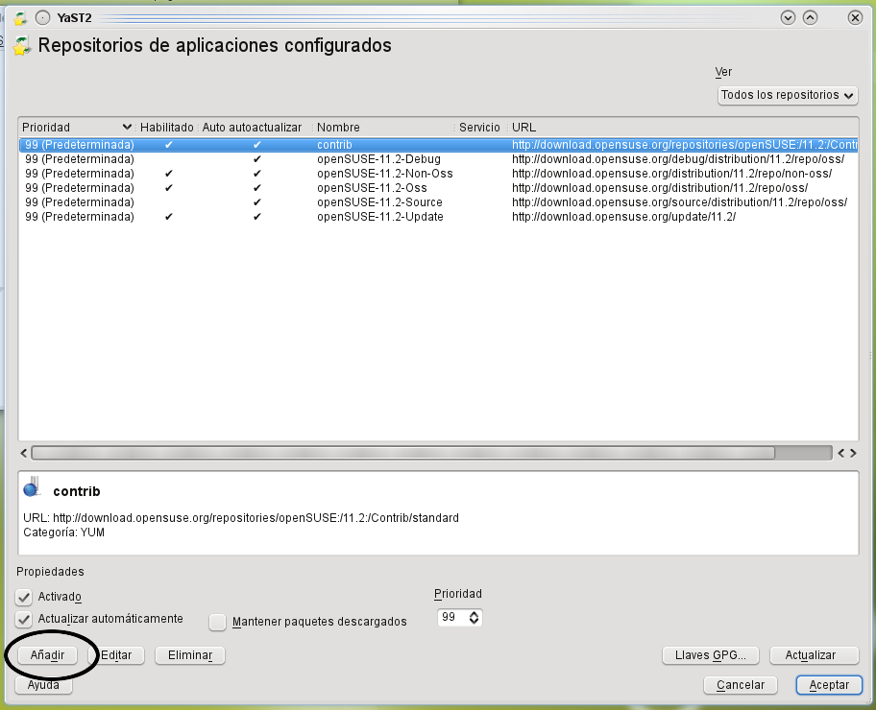
Task: Click the Editar button
Action: (x=116, y=655)
